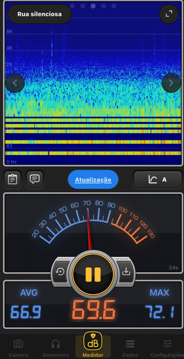This screenshot has width=184, height=359.
Task: Tap the Atualização button
Action: coord(93,179)
